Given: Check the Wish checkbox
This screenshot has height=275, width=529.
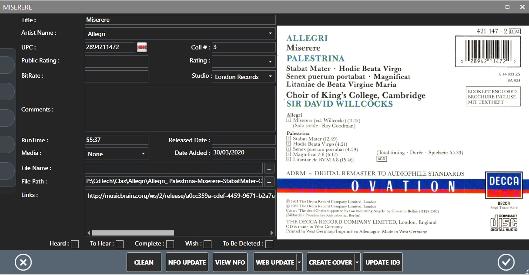Looking at the screenshot, I should 208,244.
